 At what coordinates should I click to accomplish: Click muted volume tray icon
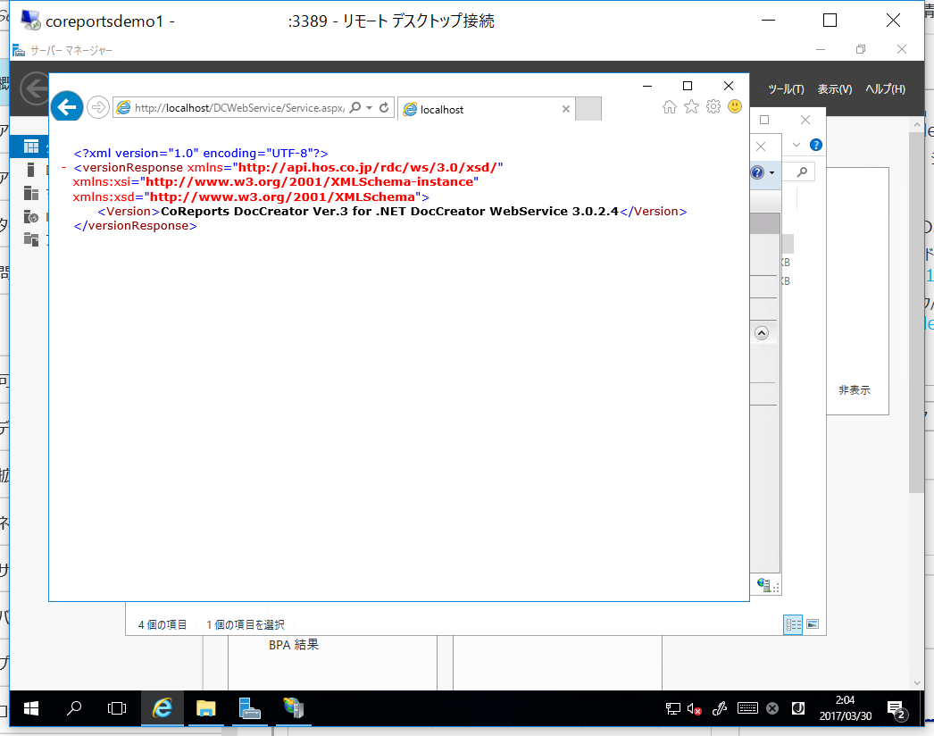click(x=694, y=708)
